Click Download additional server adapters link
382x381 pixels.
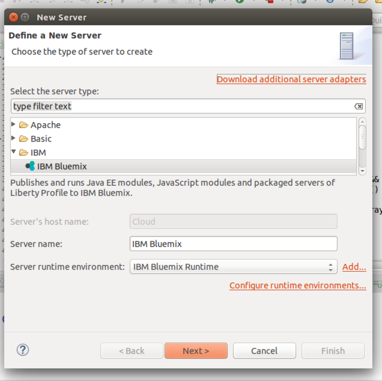pos(291,79)
